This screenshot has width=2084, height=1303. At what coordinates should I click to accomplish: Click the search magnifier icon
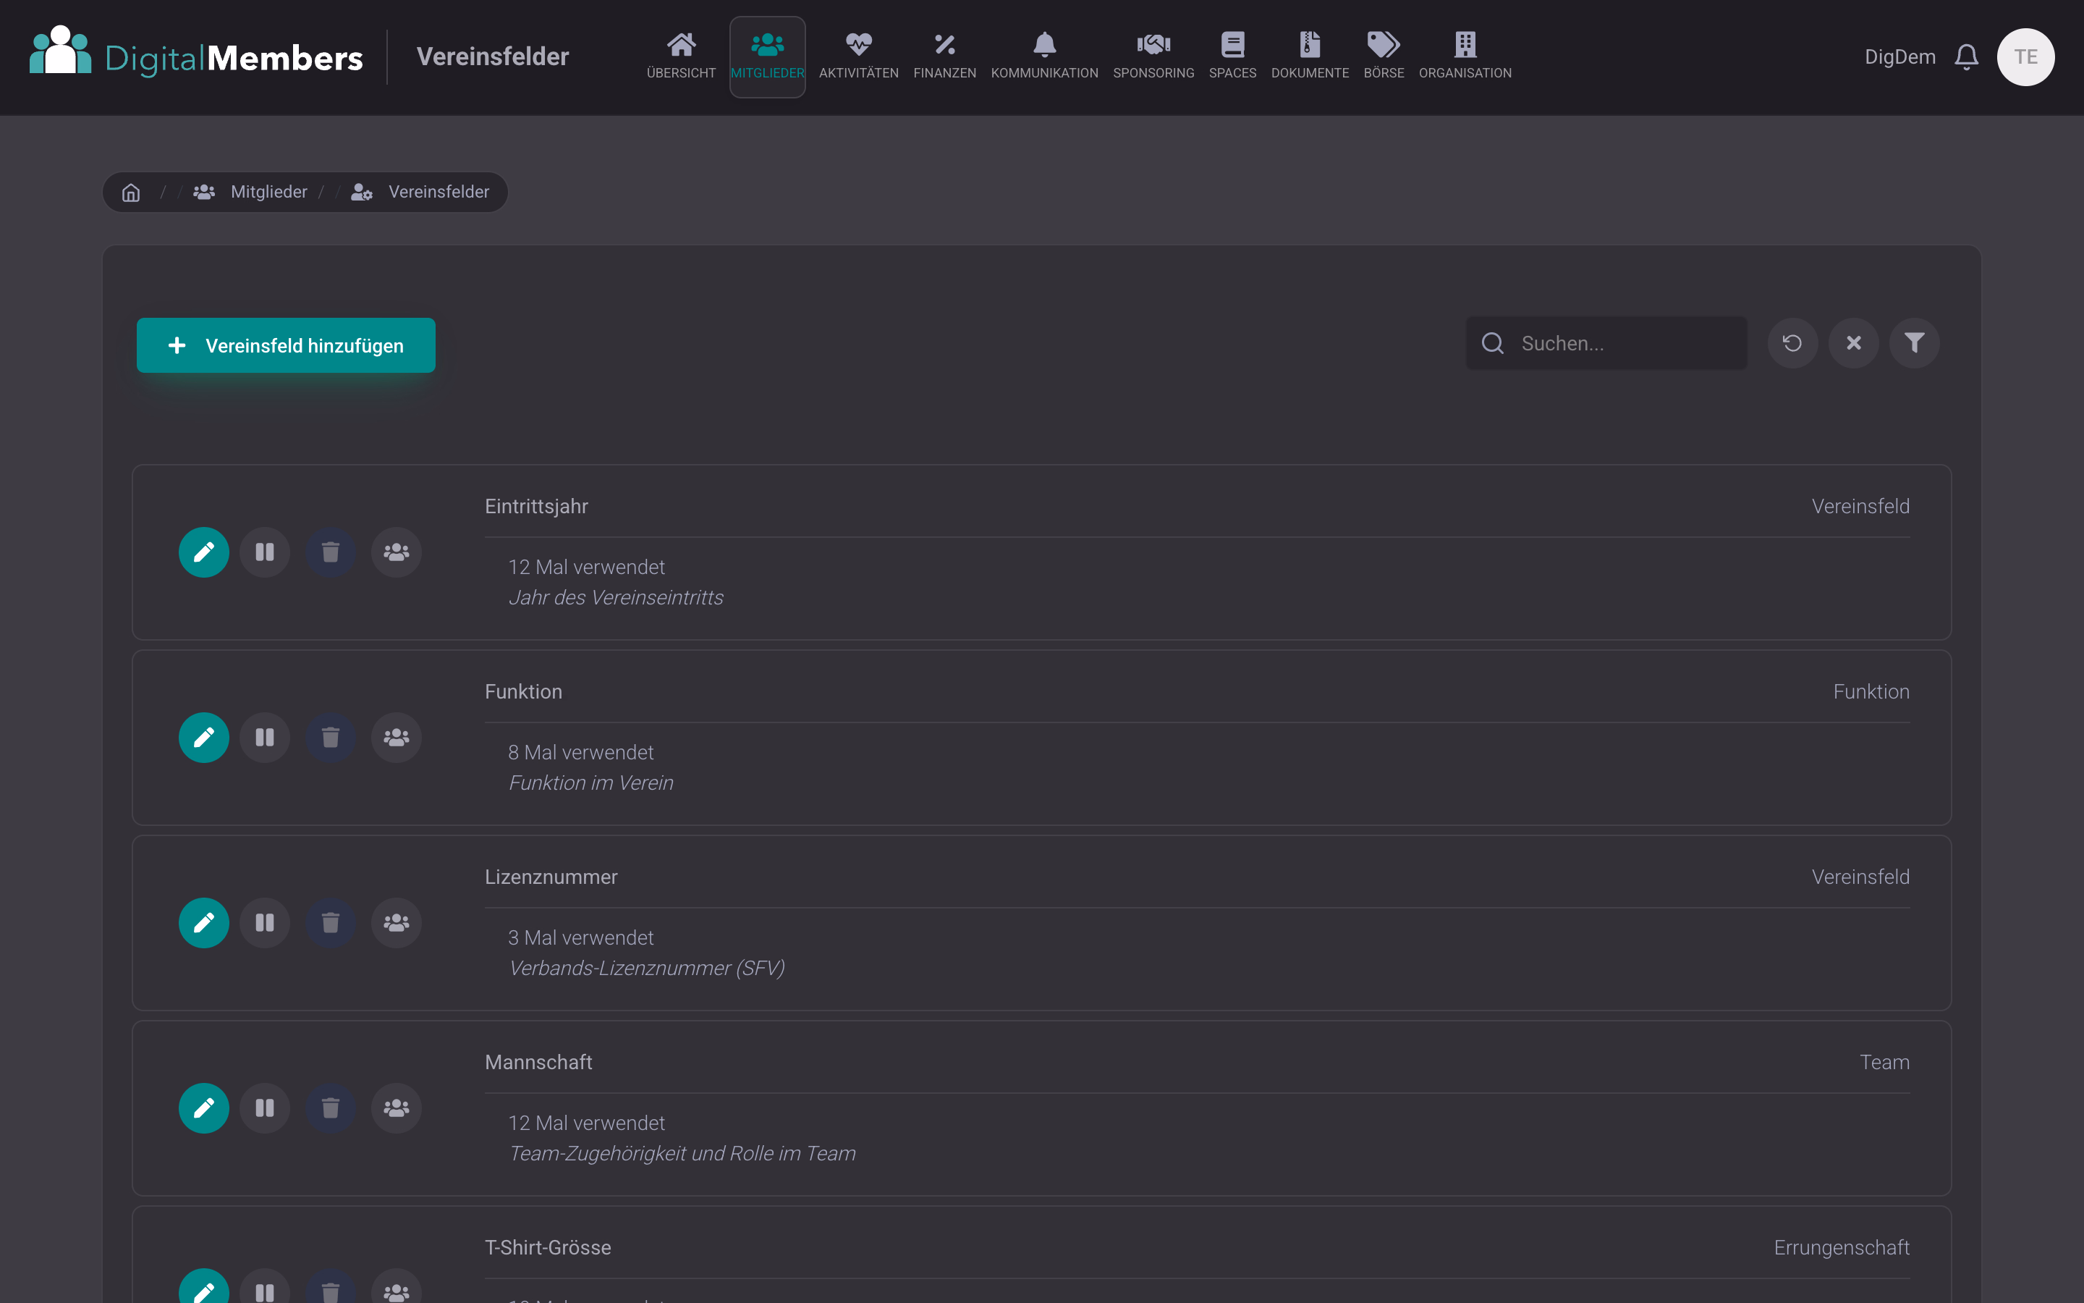tap(1492, 343)
